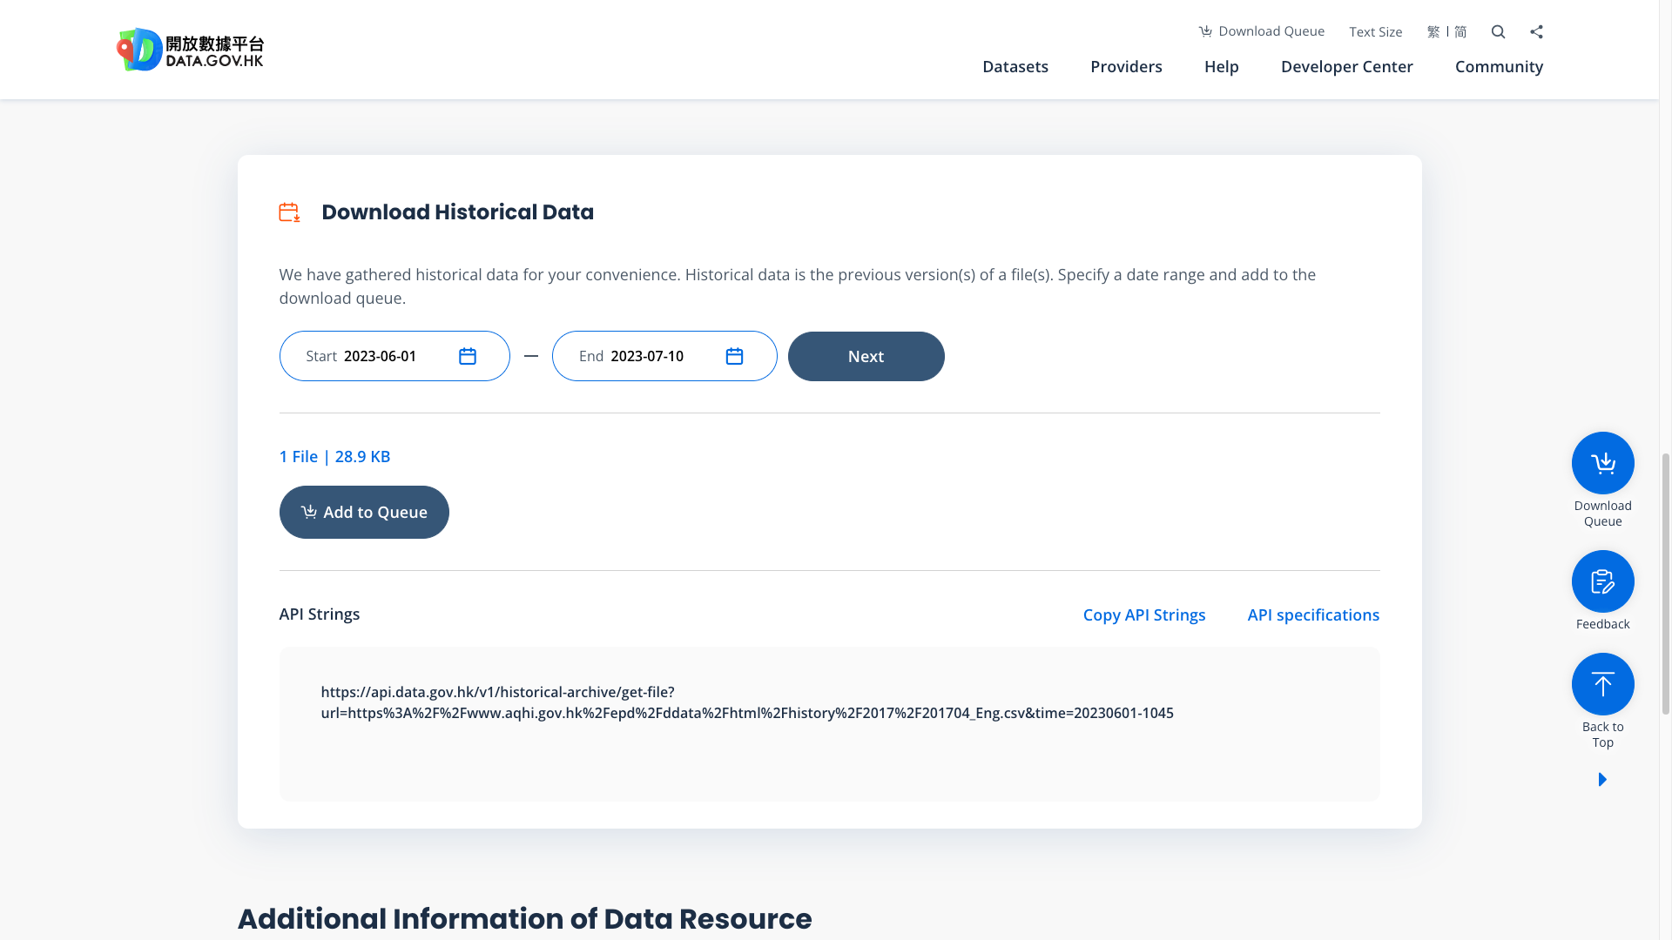The image size is (1672, 940).
Task: Open the Developer Center section
Action: pos(1346,66)
